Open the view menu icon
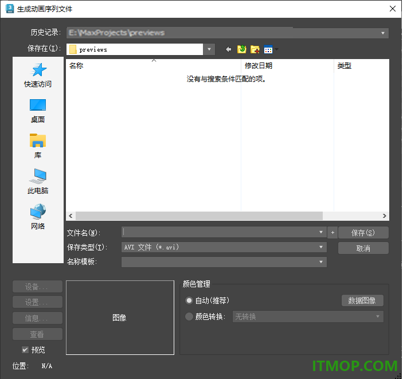 click(268, 49)
